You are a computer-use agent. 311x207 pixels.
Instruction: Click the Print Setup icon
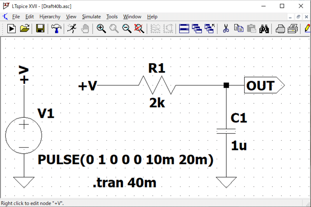click(x=280, y=29)
